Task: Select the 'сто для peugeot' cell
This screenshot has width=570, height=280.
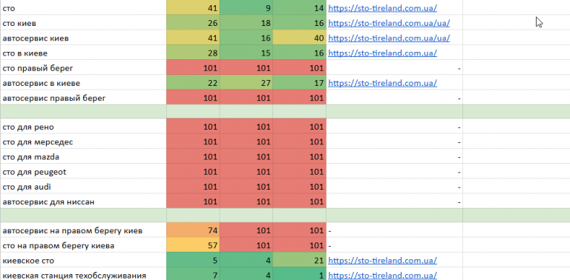Action: [x=83, y=172]
